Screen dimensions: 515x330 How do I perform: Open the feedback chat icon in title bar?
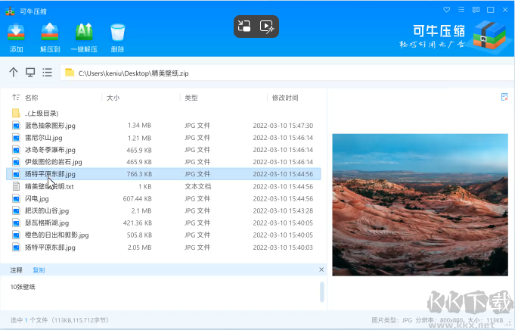476,10
